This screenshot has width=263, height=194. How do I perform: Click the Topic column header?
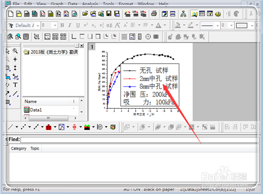point(35,148)
